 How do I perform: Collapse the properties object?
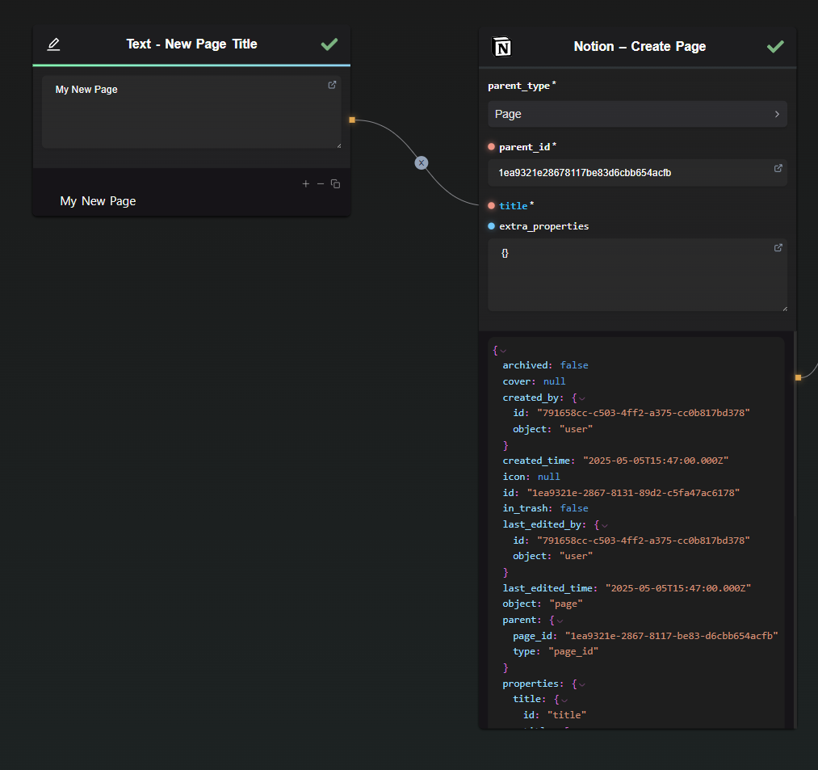[x=582, y=684]
